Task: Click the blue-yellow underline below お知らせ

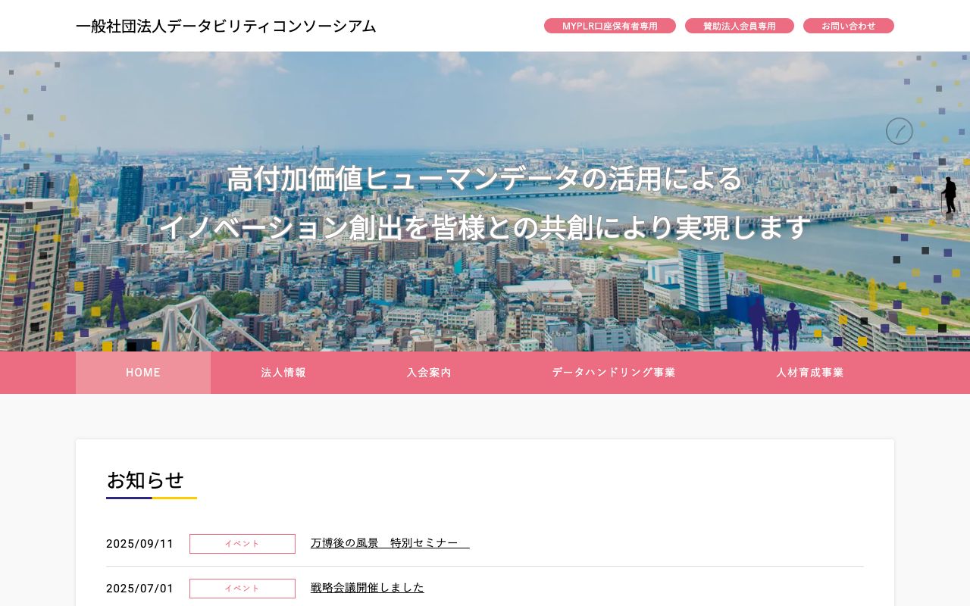Action: point(152,498)
